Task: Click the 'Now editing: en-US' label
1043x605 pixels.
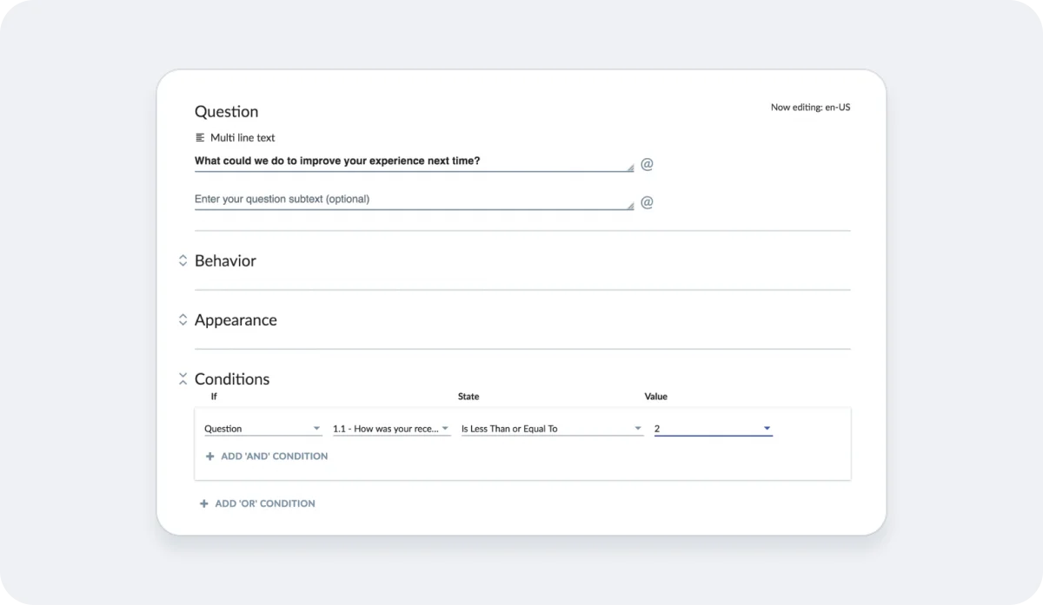Action: click(x=810, y=108)
